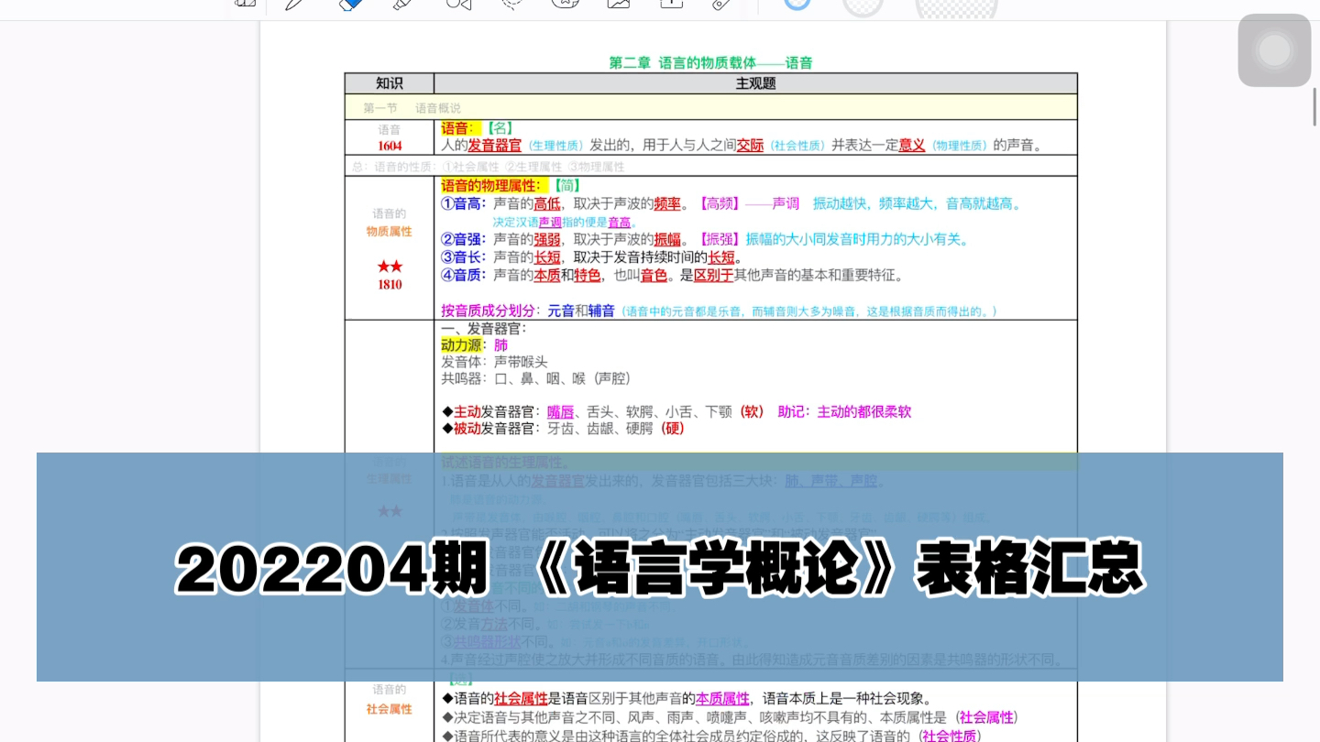Click the underlined word 区别于
This screenshot has height=742, width=1320.
click(714, 275)
